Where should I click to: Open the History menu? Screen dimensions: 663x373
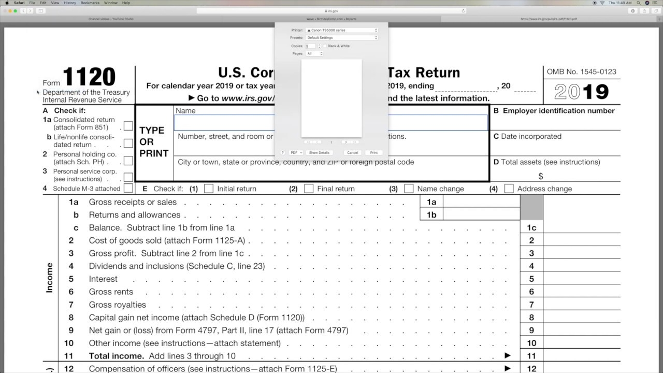click(x=70, y=3)
